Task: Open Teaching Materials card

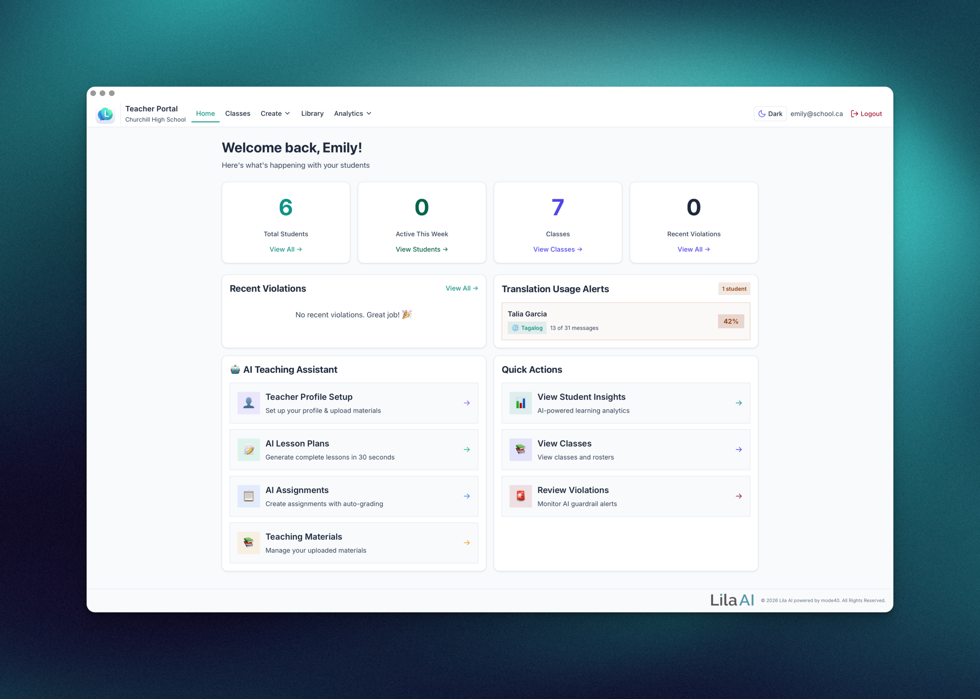Action: [354, 543]
